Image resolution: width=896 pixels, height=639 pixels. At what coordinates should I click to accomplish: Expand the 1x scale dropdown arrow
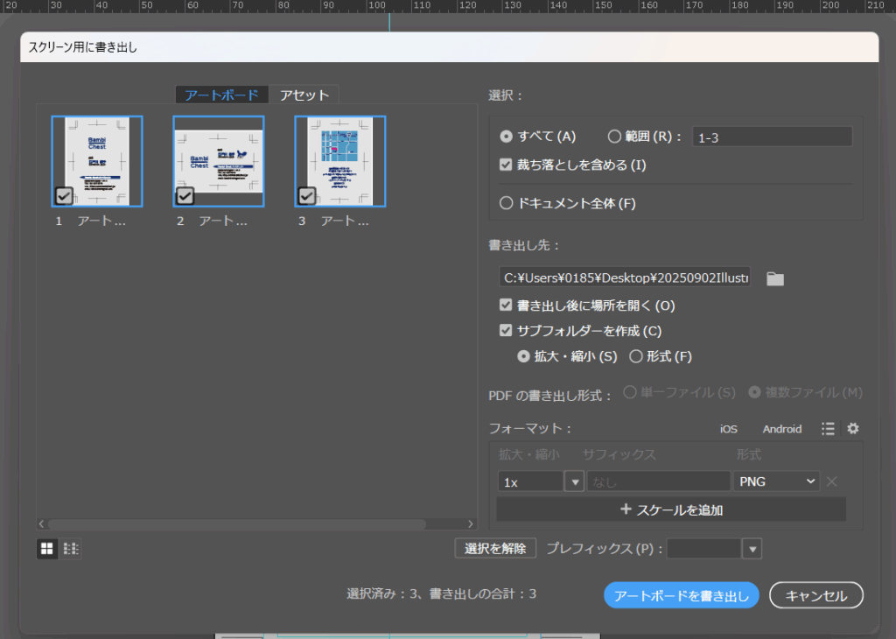tap(574, 481)
